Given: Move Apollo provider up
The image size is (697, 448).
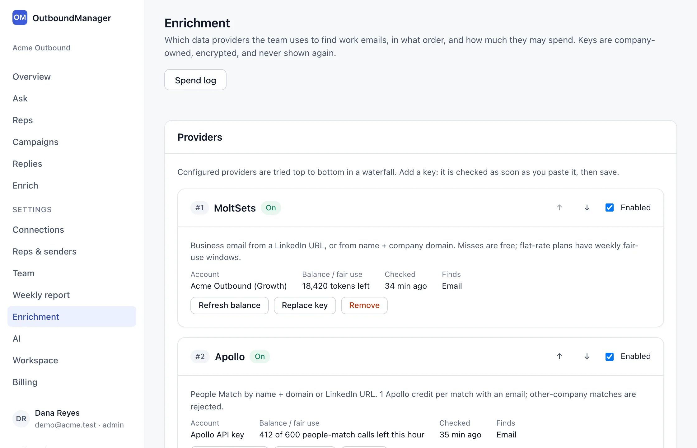Looking at the screenshot, I should 559,356.
